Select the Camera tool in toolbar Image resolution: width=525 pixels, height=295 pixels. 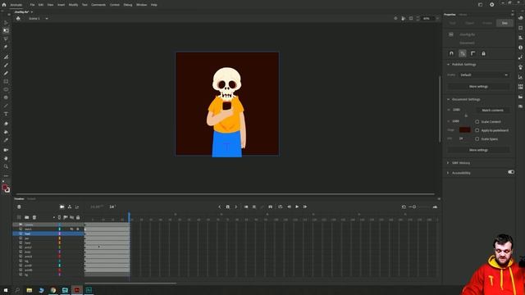point(6,150)
